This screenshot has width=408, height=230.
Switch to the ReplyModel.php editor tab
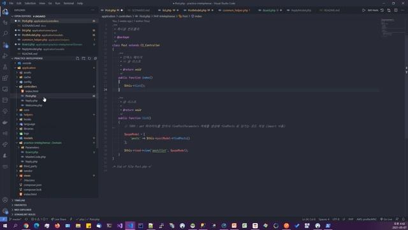301,10
